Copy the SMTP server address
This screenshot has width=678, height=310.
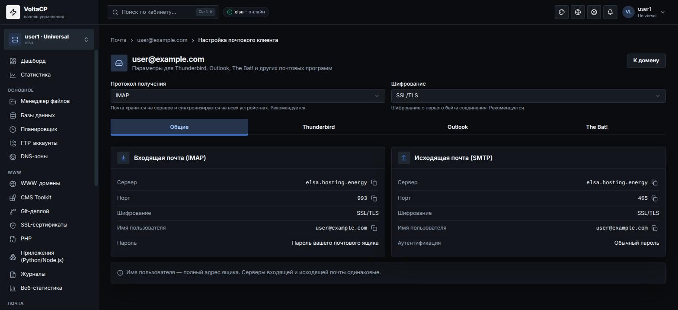pyautogui.click(x=655, y=183)
